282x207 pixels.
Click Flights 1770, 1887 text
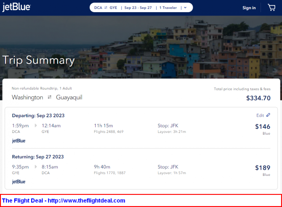pyautogui.click(x=110, y=173)
